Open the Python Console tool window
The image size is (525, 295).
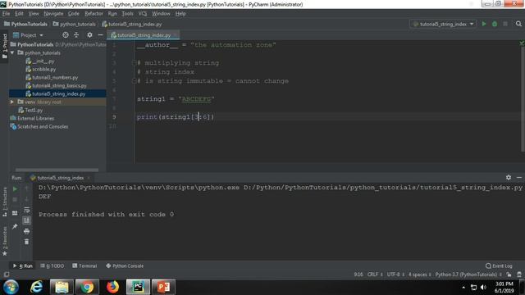pyautogui.click(x=125, y=265)
